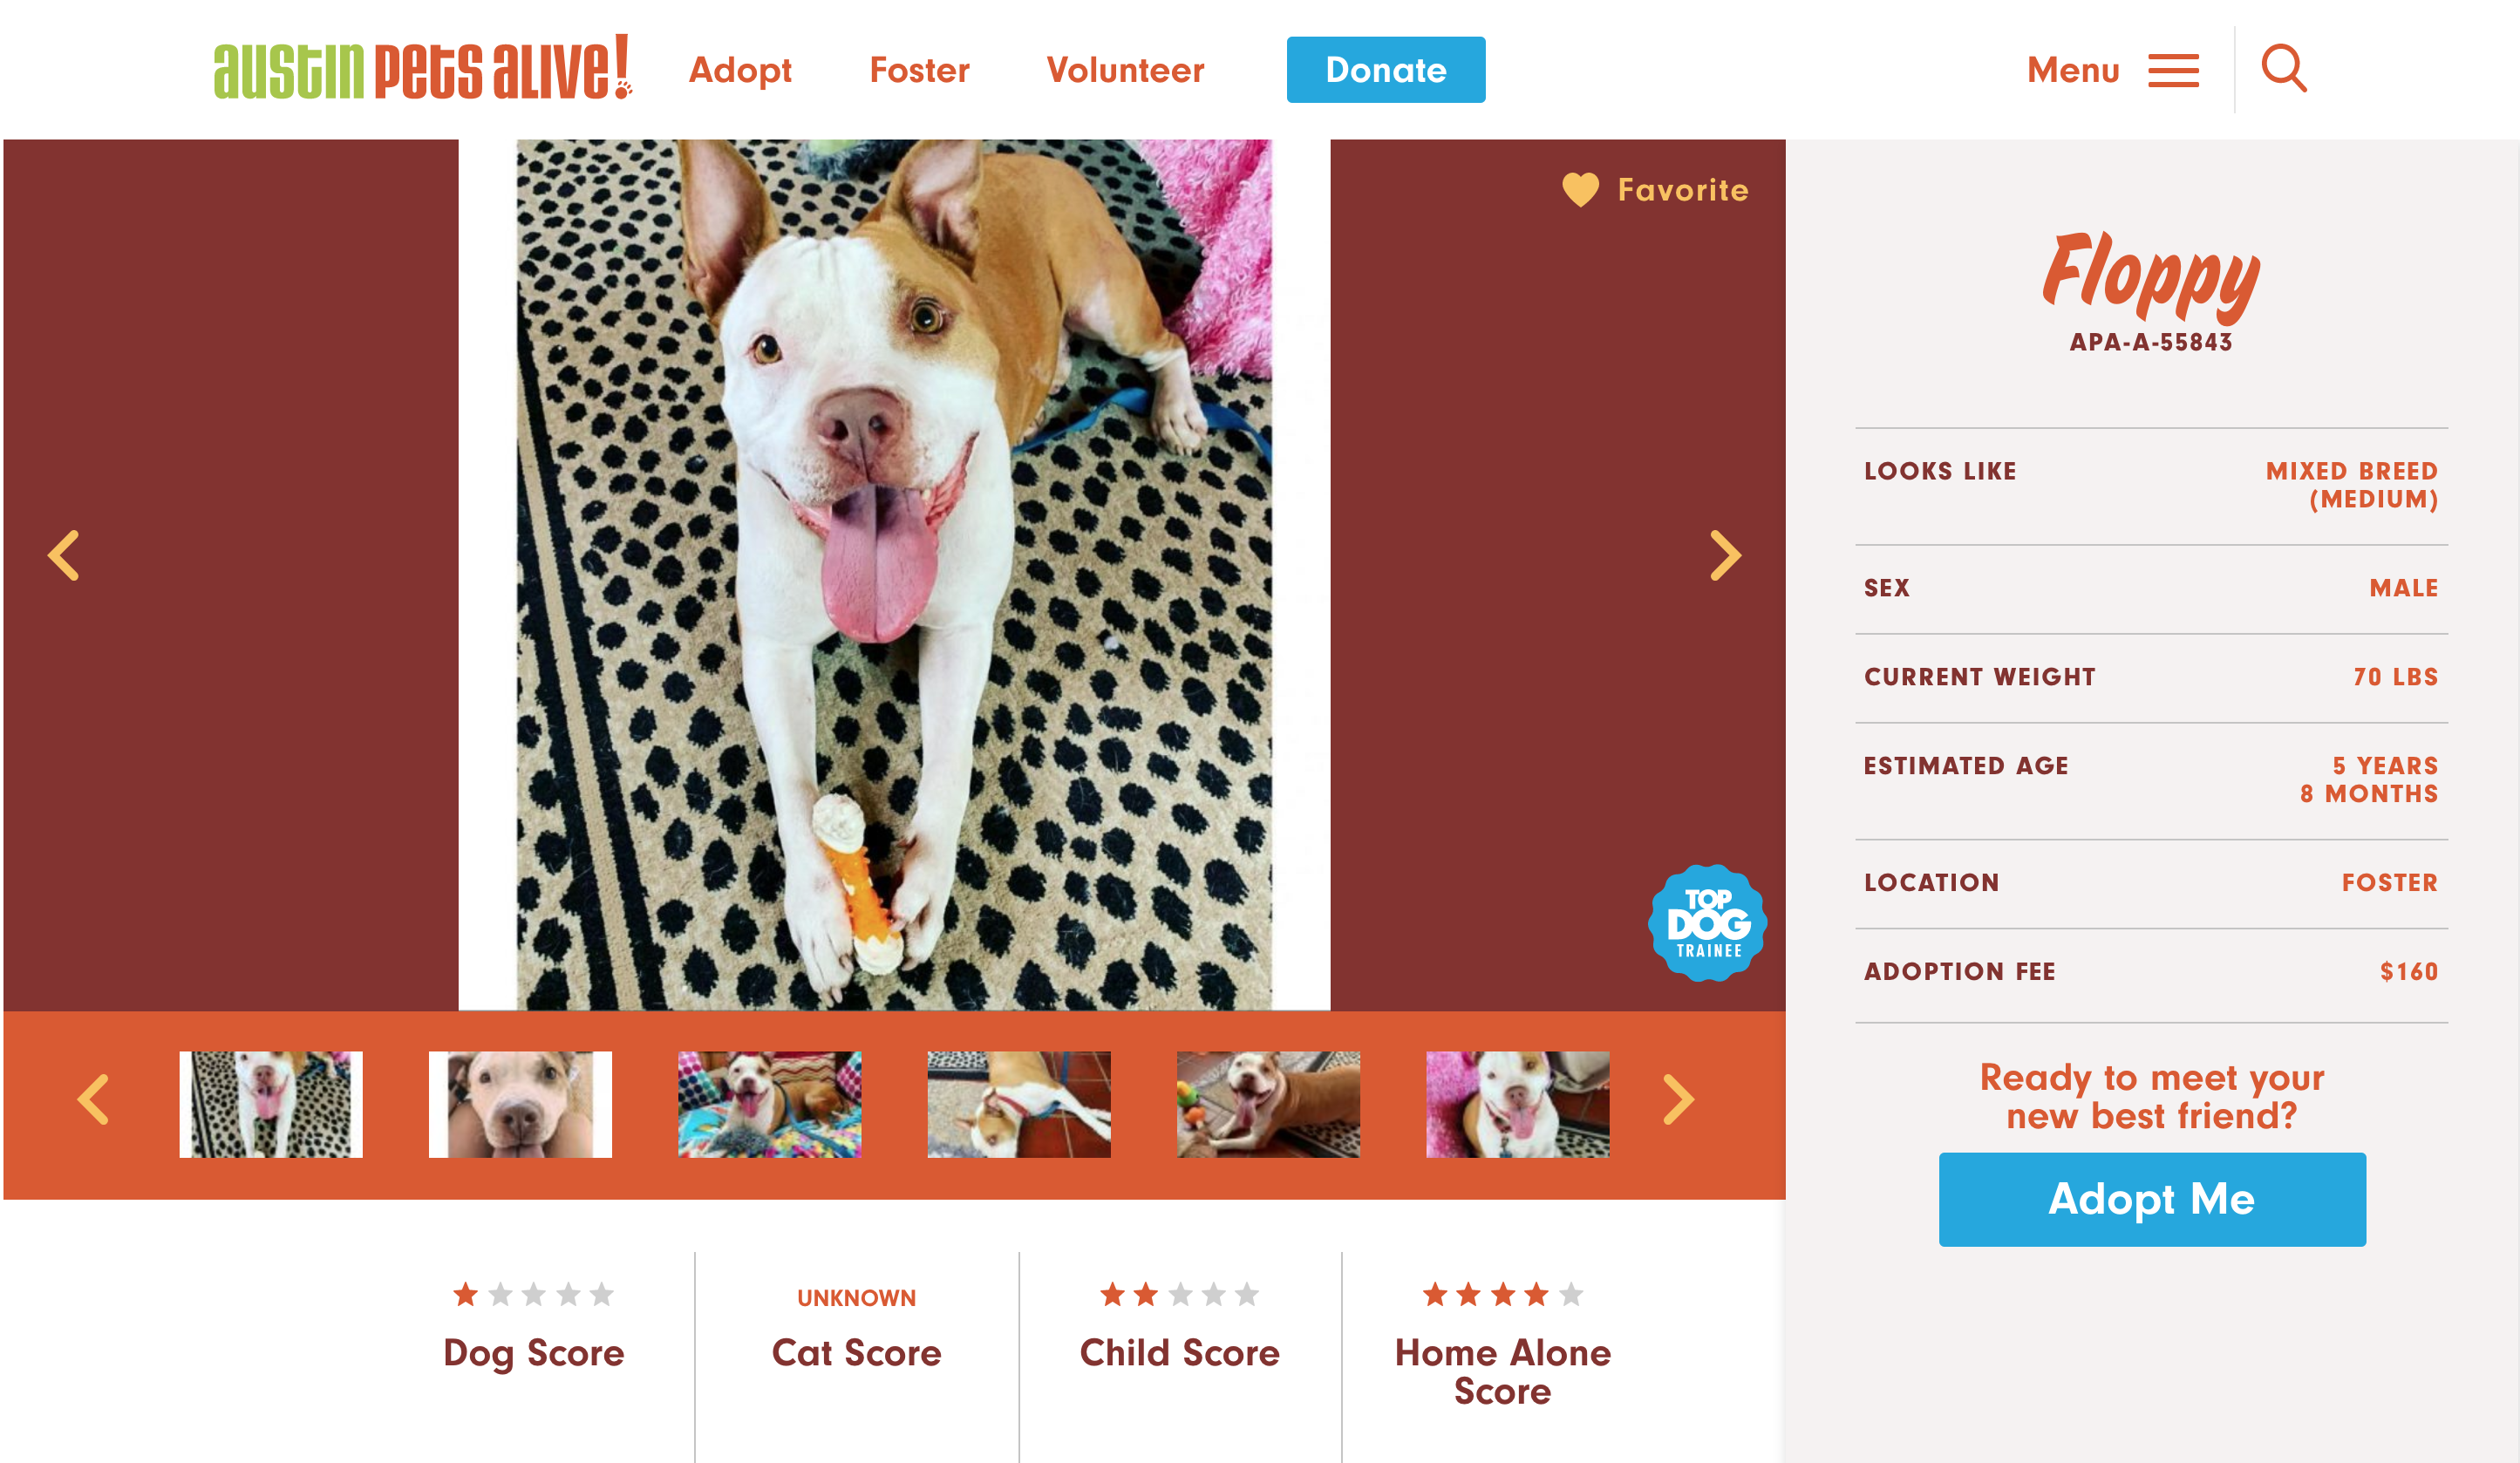The height and width of the screenshot is (1463, 2520).
Task: Click the Top Dog Trainee badge
Action: click(x=1708, y=923)
